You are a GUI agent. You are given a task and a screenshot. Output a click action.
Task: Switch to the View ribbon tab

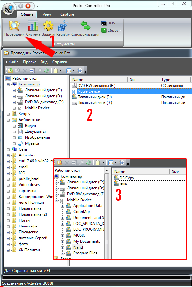pos(47,14)
